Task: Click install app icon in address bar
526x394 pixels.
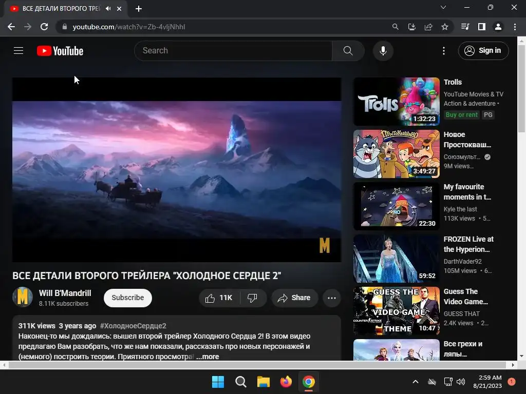Action: [411, 27]
